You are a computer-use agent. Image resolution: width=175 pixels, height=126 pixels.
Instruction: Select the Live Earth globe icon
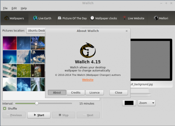(35, 18)
